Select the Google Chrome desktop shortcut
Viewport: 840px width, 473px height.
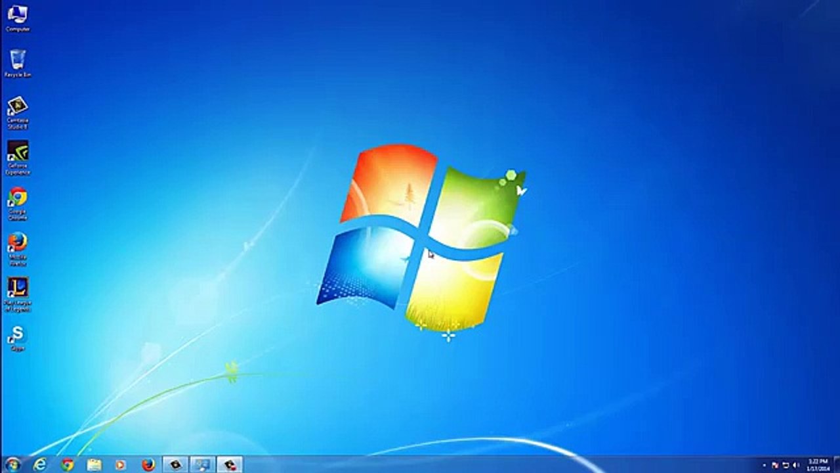[18, 204]
